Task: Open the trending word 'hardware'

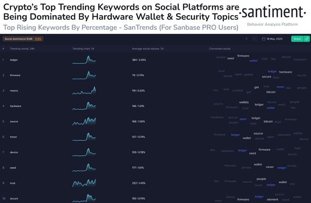Action: tap(15, 106)
